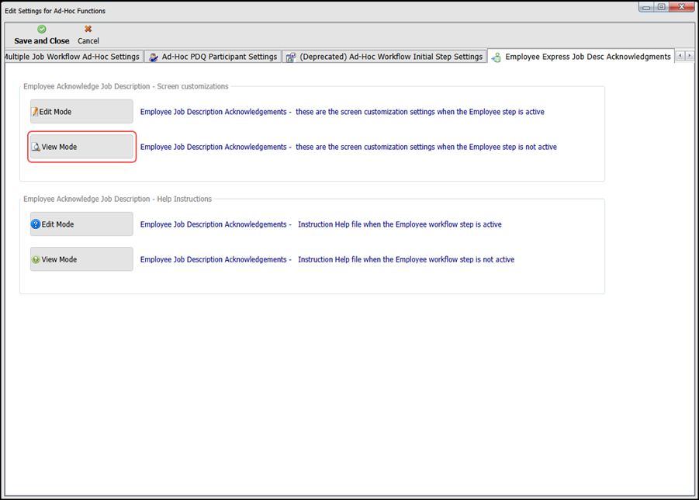Click the text 'Help file when workflow step is not active'
699x500 pixels.
(327, 259)
